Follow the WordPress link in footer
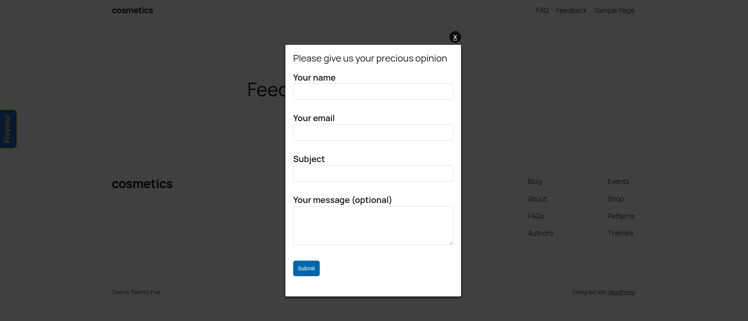This screenshot has height=321, width=748. (x=621, y=292)
